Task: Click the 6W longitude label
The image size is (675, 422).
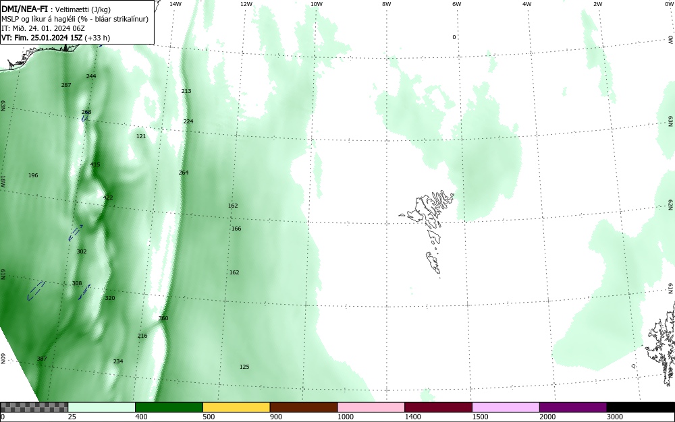Action: [x=457, y=4]
